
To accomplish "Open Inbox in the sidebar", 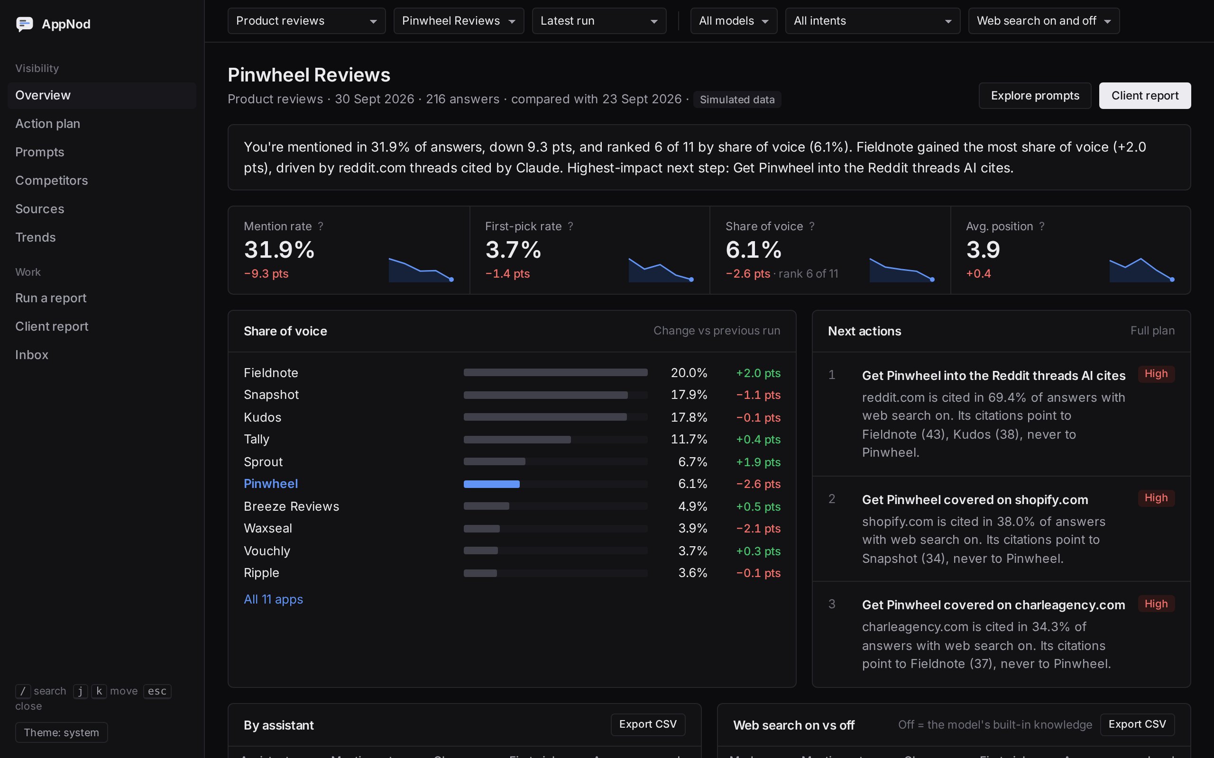I will [x=102, y=355].
